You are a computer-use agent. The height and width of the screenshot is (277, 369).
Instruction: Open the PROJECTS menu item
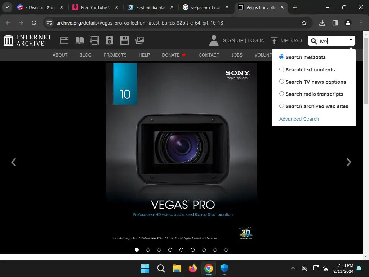(115, 55)
